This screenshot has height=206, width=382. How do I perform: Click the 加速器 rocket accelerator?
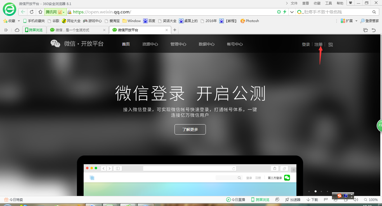coord(293,200)
